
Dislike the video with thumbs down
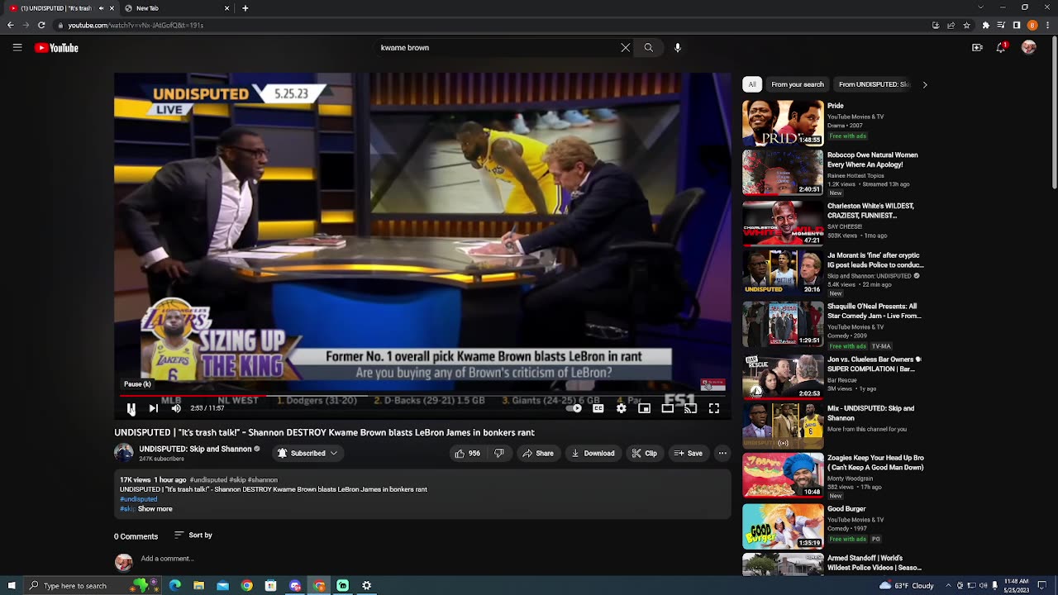tap(499, 453)
